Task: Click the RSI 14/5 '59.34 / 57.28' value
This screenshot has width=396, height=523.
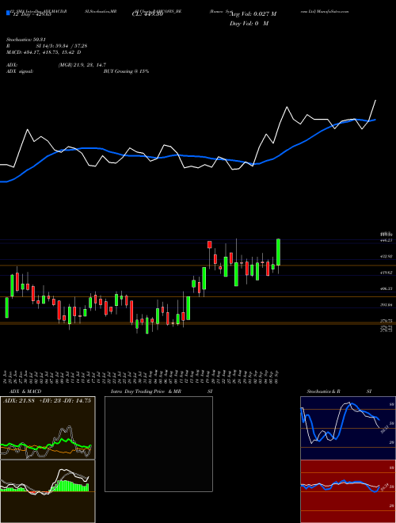Action: (x=71, y=46)
